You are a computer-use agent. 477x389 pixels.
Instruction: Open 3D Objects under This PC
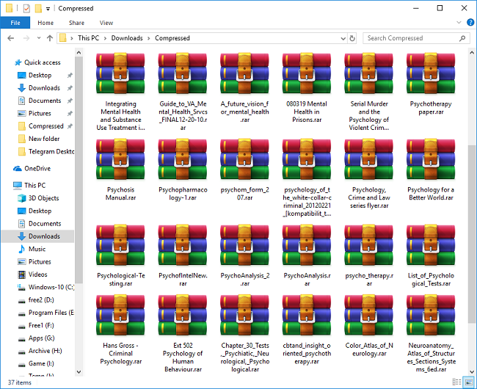[x=43, y=198]
